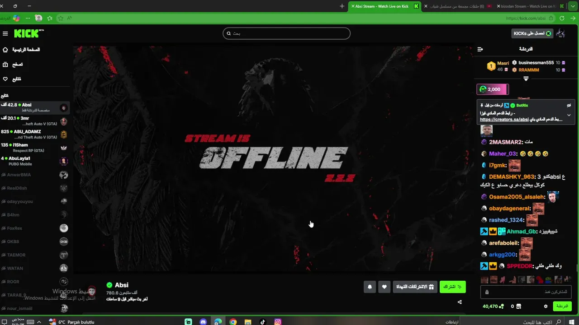Click username Ahmad_Gb in chat
The width and height of the screenshot is (579, 325).
521,232
